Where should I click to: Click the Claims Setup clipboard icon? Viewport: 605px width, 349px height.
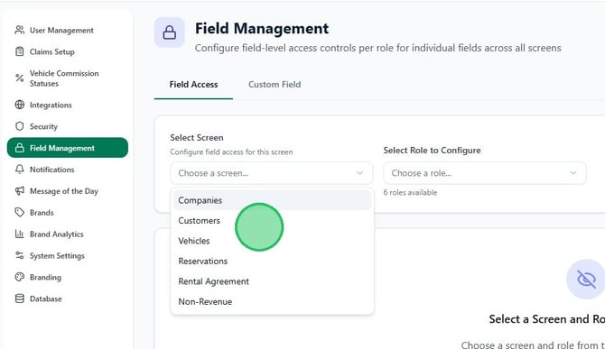(19, 51)
